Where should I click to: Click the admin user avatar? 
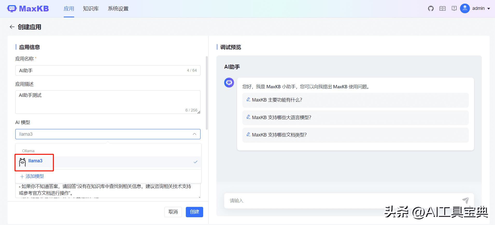(465, 9)
